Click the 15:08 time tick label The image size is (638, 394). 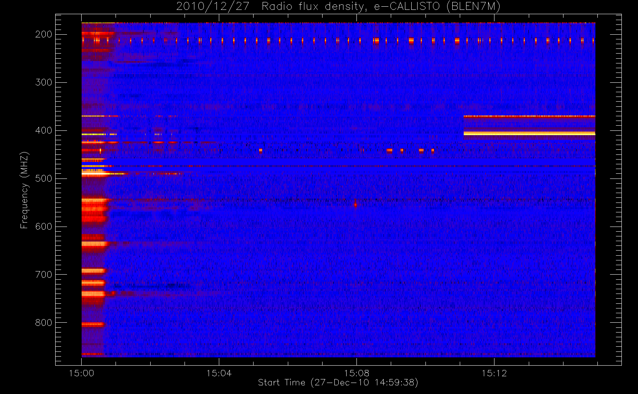click(357, 373)
